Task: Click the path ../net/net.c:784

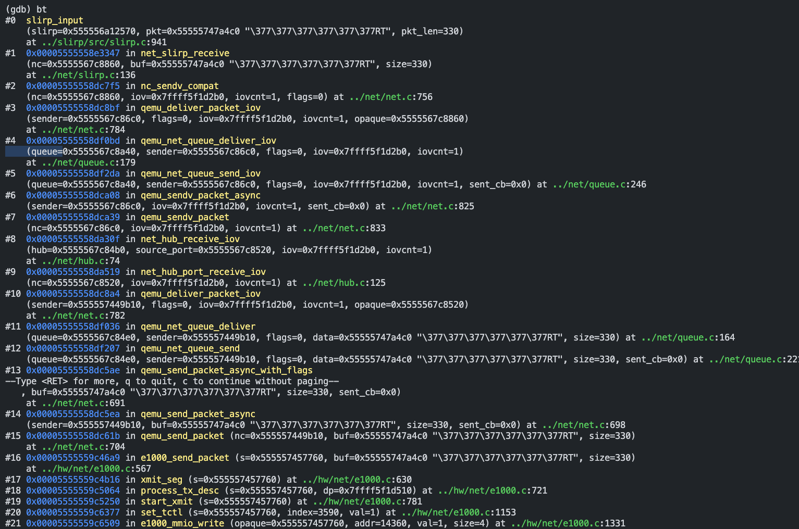Action: 83,130
